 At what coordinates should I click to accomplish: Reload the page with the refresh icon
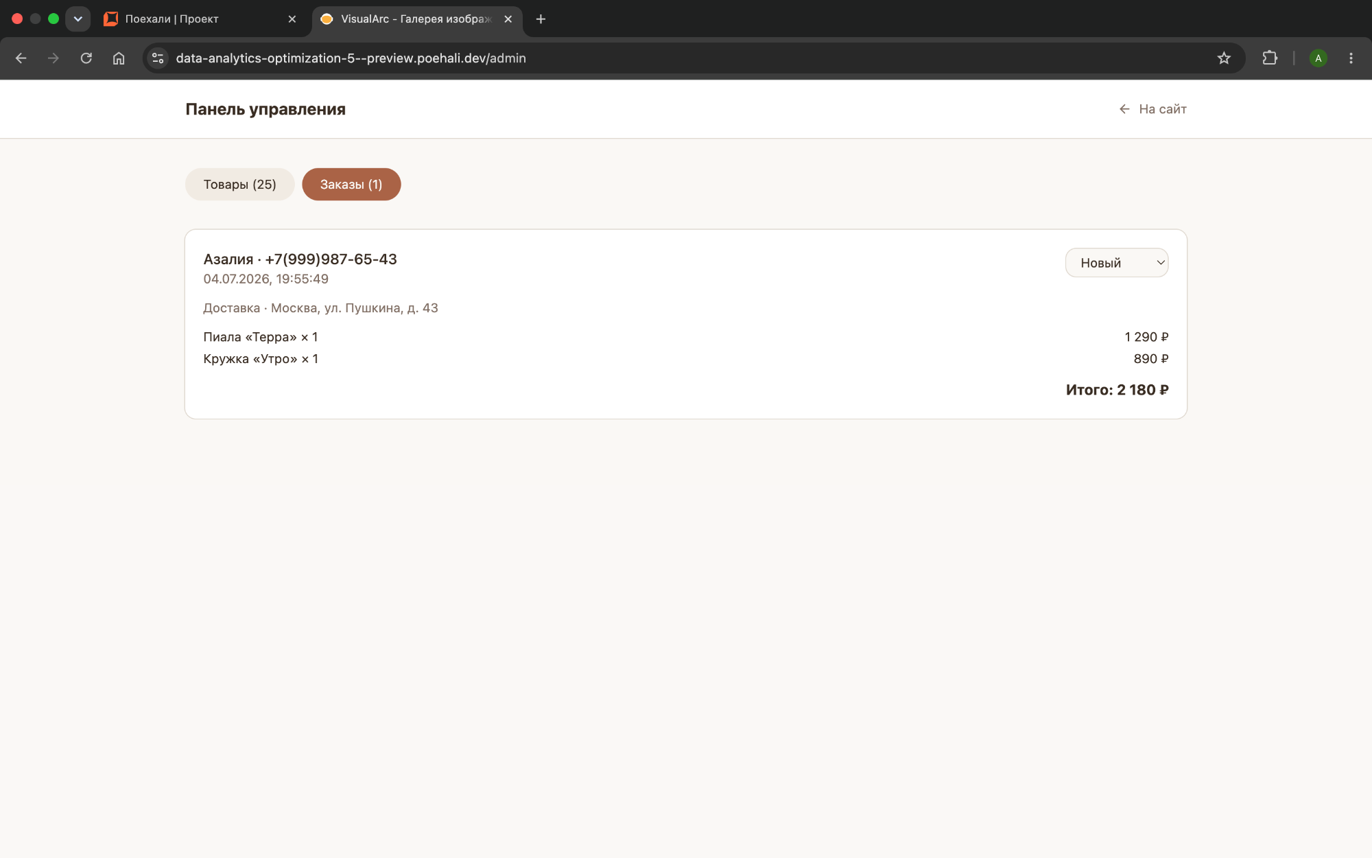(x=86, y=58)
